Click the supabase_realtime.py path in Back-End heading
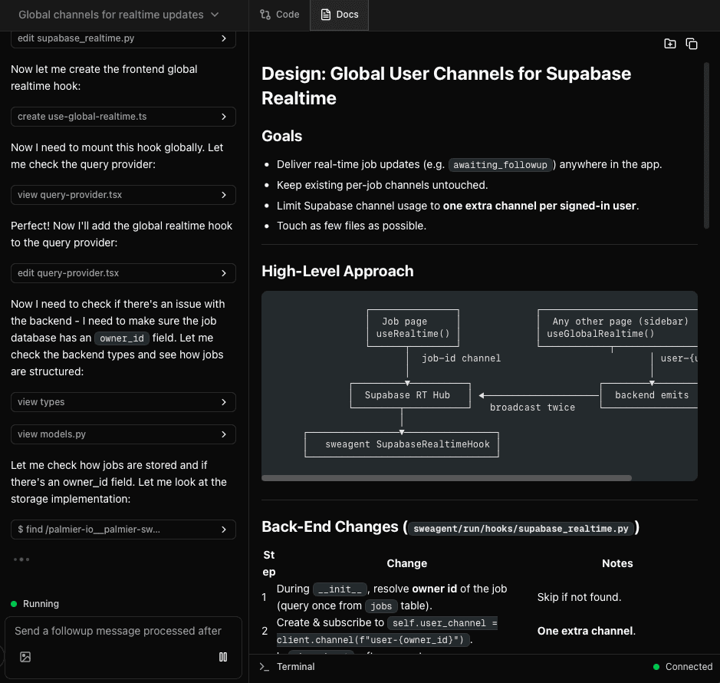Screen dimensions: 720x683 pyautogui.click(x=521, y=529)
